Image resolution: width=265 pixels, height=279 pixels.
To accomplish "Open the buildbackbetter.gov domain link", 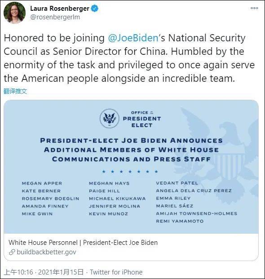I will (46, 252).
